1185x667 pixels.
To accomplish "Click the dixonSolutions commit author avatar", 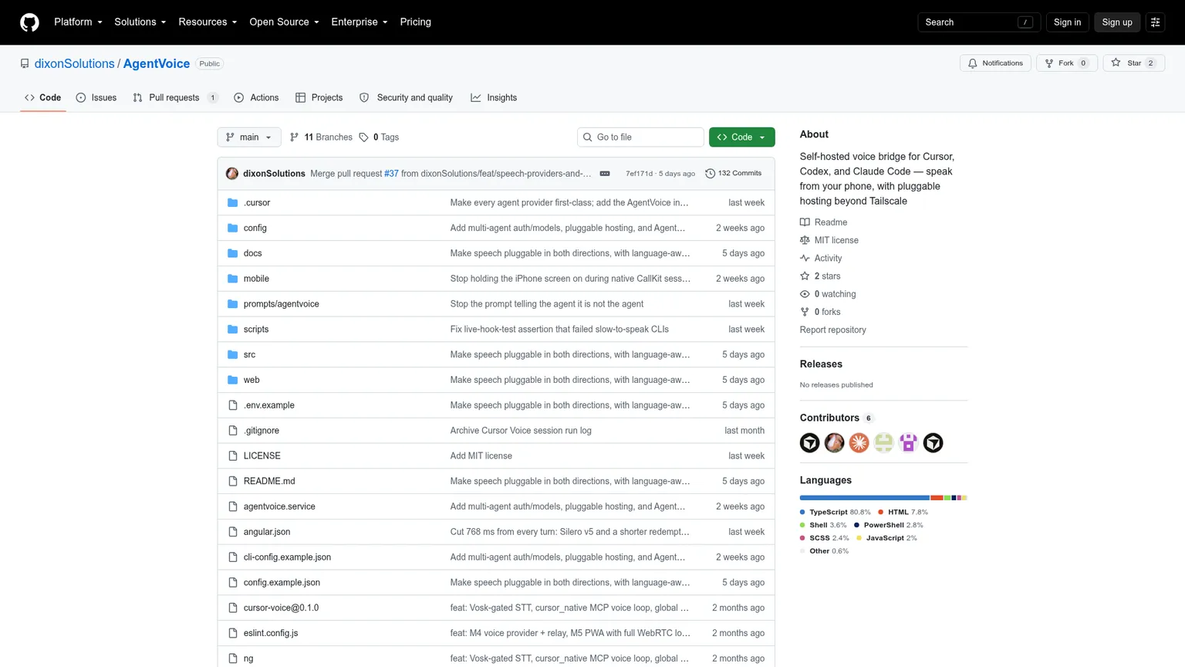I will 232,174.
